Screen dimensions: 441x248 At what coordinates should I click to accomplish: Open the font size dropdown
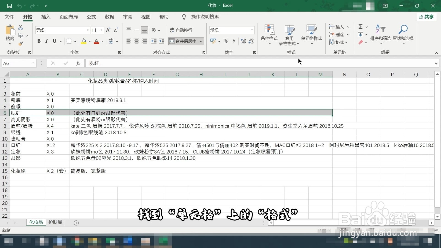[x=101, y=30]
